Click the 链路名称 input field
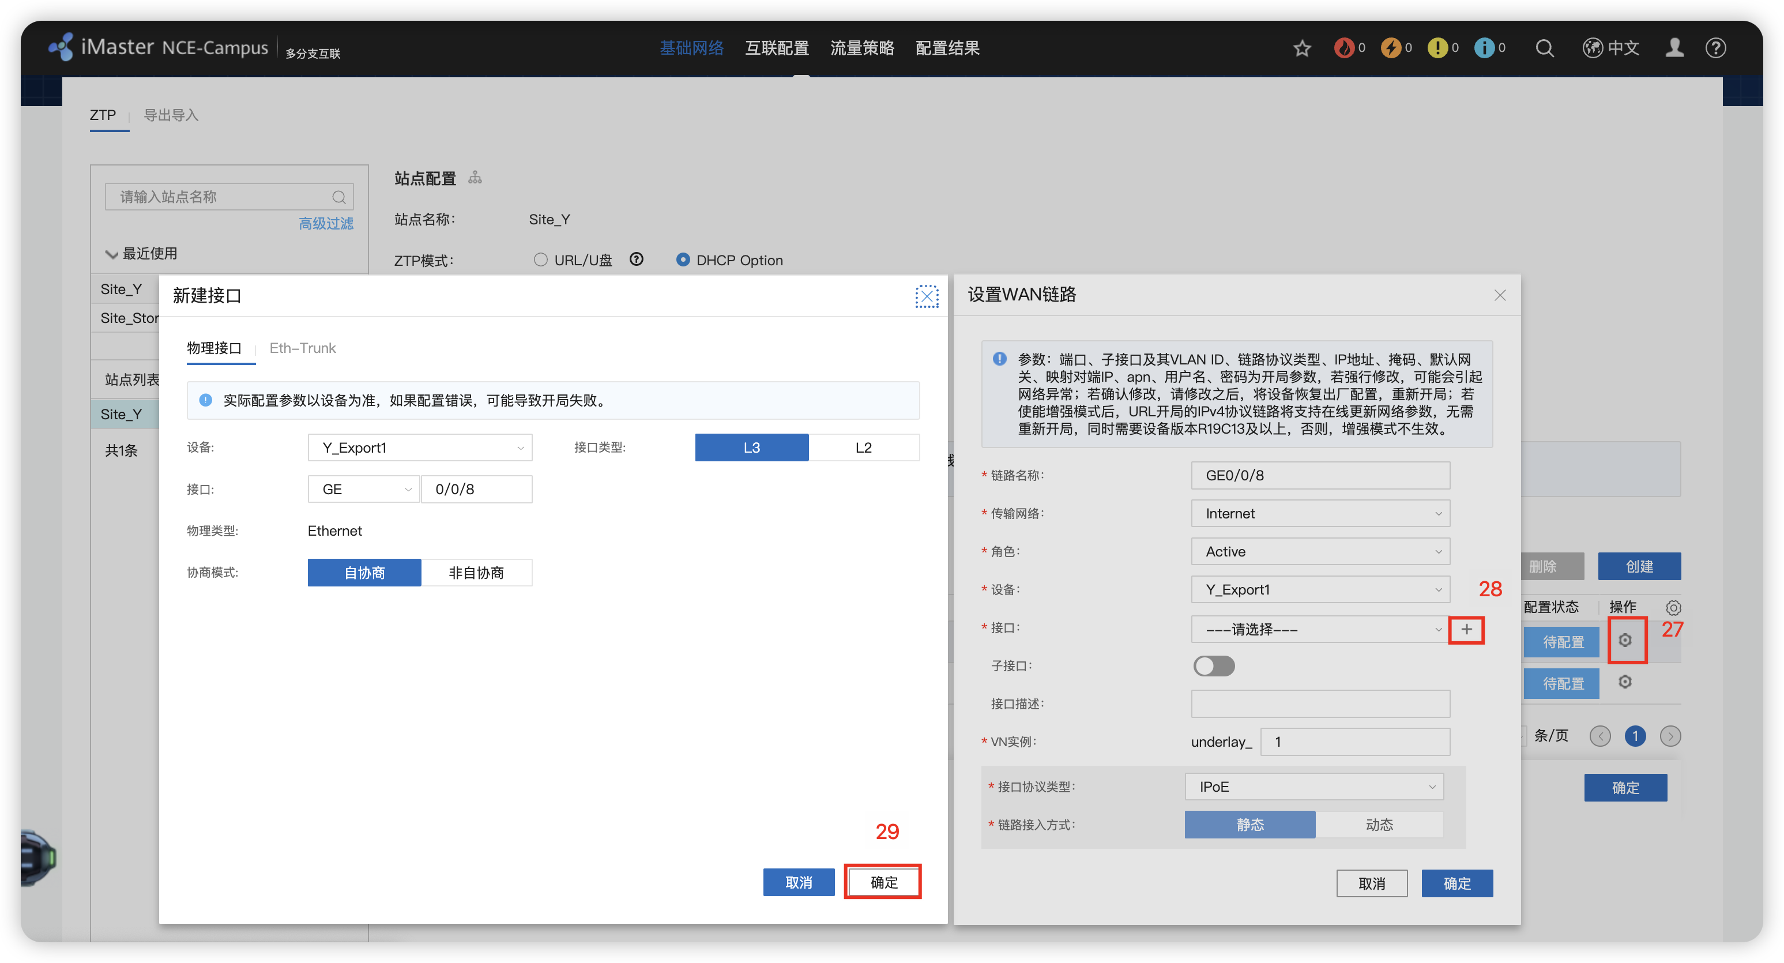Viewport: 1784px width, 963px height. 1320,475
